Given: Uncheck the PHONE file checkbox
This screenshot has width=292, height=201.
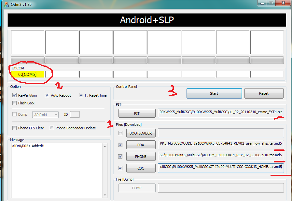Looking at the screenshot, I should tap(120, 157).
